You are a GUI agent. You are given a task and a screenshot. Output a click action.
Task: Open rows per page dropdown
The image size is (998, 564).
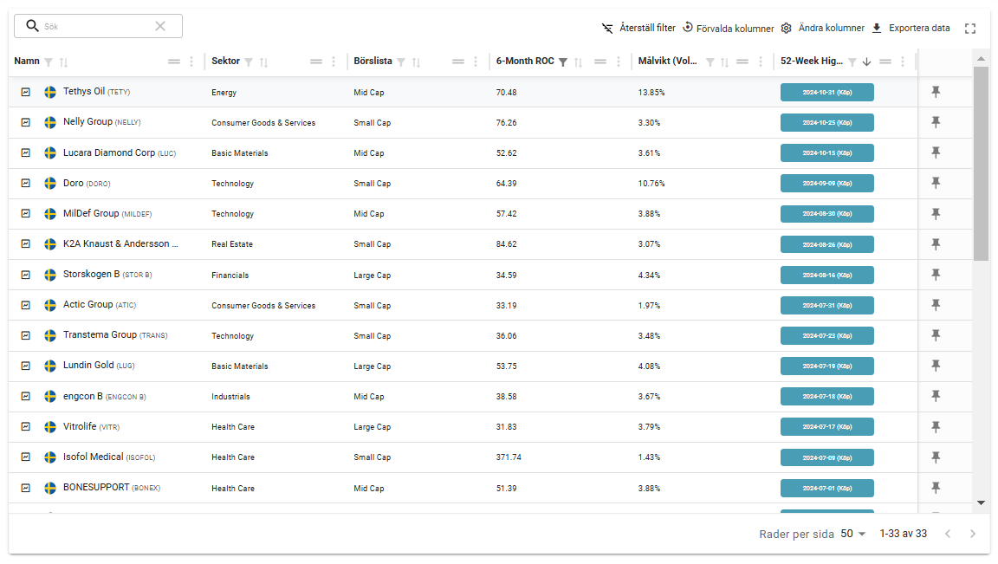(x=853, y=534)
